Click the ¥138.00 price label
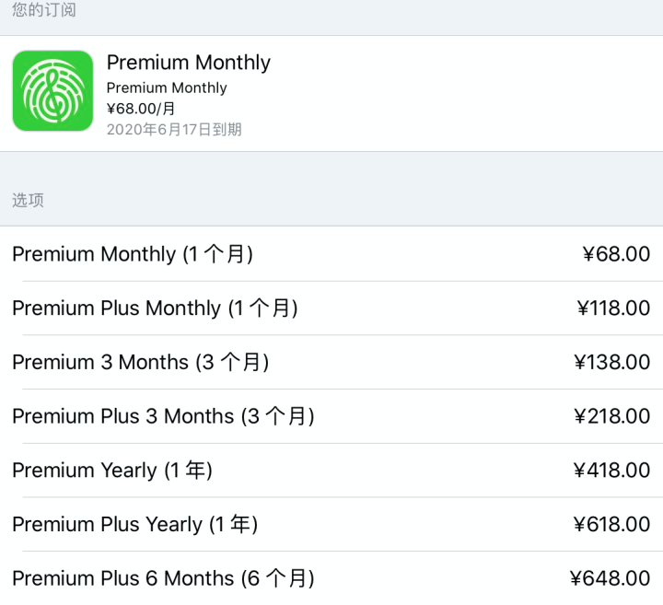The height and width of the screenshot is (605, 663). pyautogui.click(x=611, y=362)
